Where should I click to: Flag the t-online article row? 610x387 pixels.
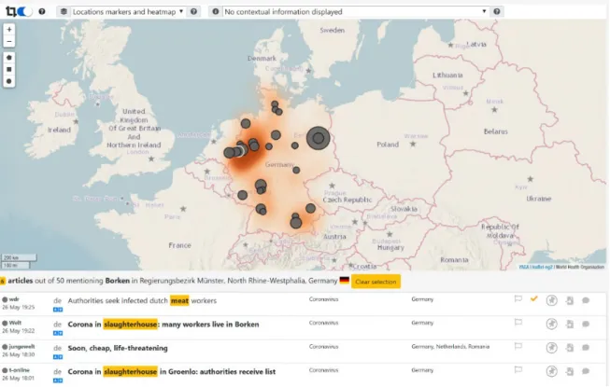518,369
